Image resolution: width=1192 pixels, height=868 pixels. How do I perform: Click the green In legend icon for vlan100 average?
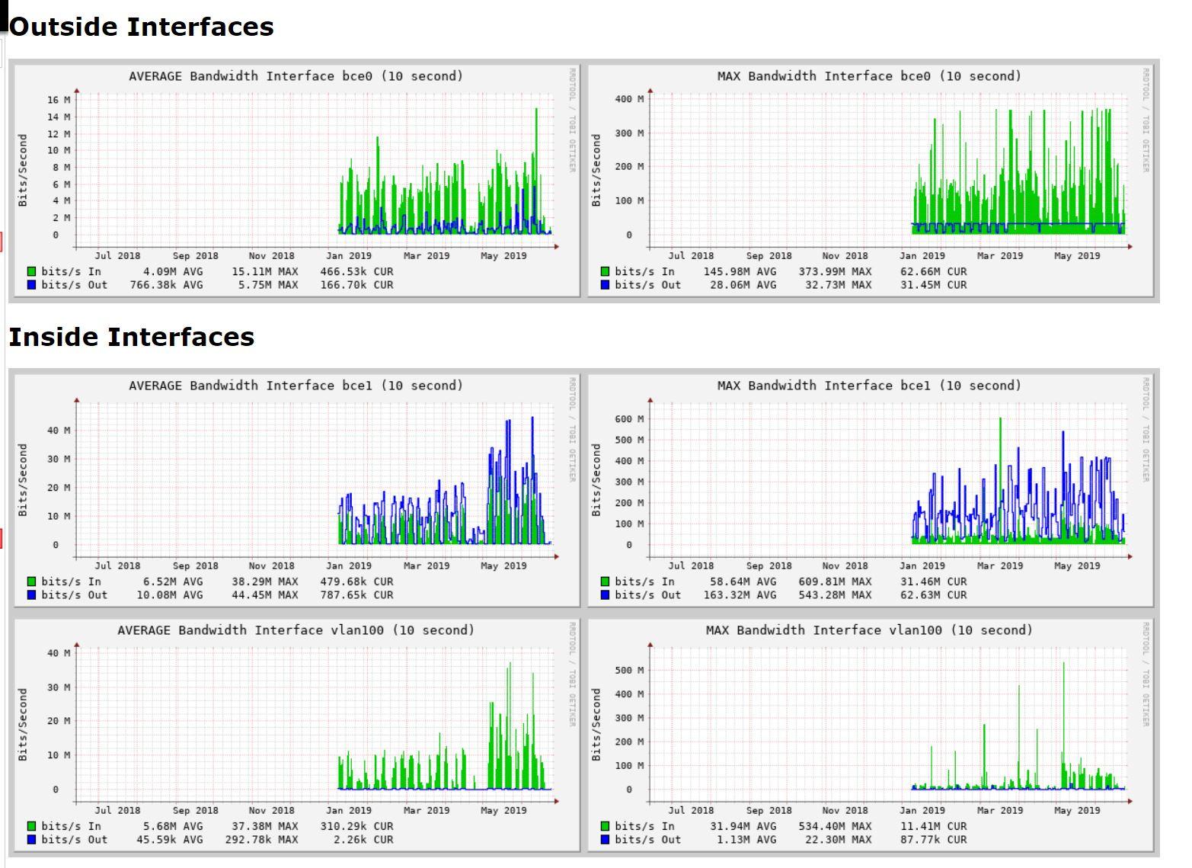[30, 825]
